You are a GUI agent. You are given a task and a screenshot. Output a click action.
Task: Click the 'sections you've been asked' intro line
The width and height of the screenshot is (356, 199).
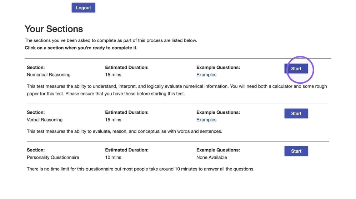point(111,40)
